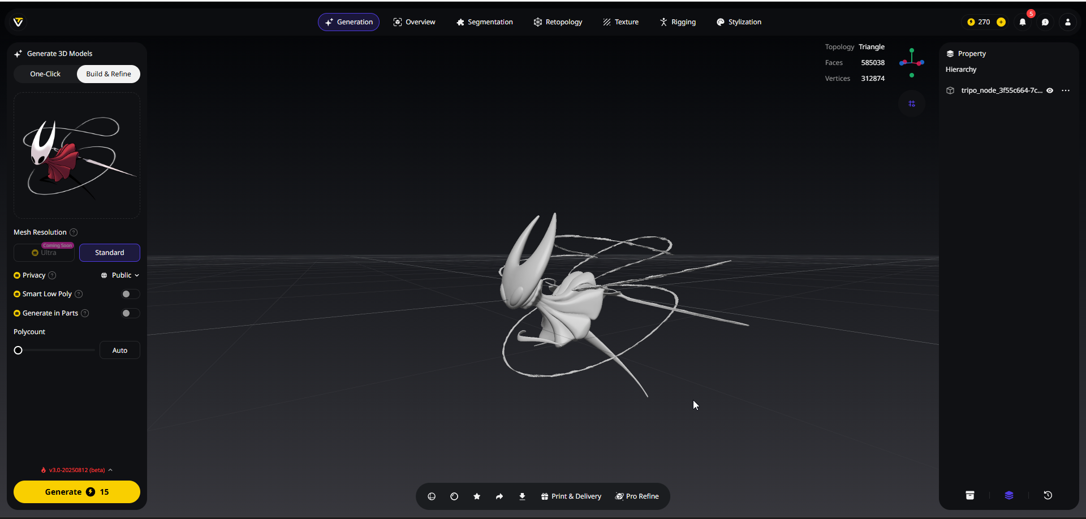The height and width of the screenshot is (519, 1086).
Task: Expand the v3.0-20250812 (beta) version selector
Action: pos(77,470)
